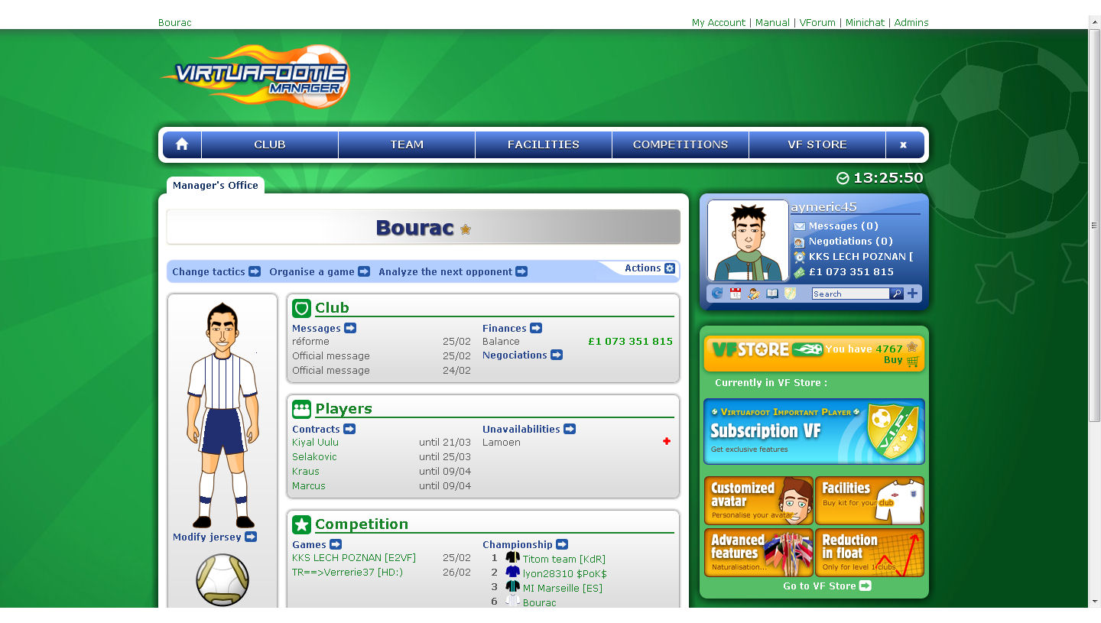1101x623 pixels.
Task: Click the arrow icon beside Championship
Action: [x=562, y=544]
